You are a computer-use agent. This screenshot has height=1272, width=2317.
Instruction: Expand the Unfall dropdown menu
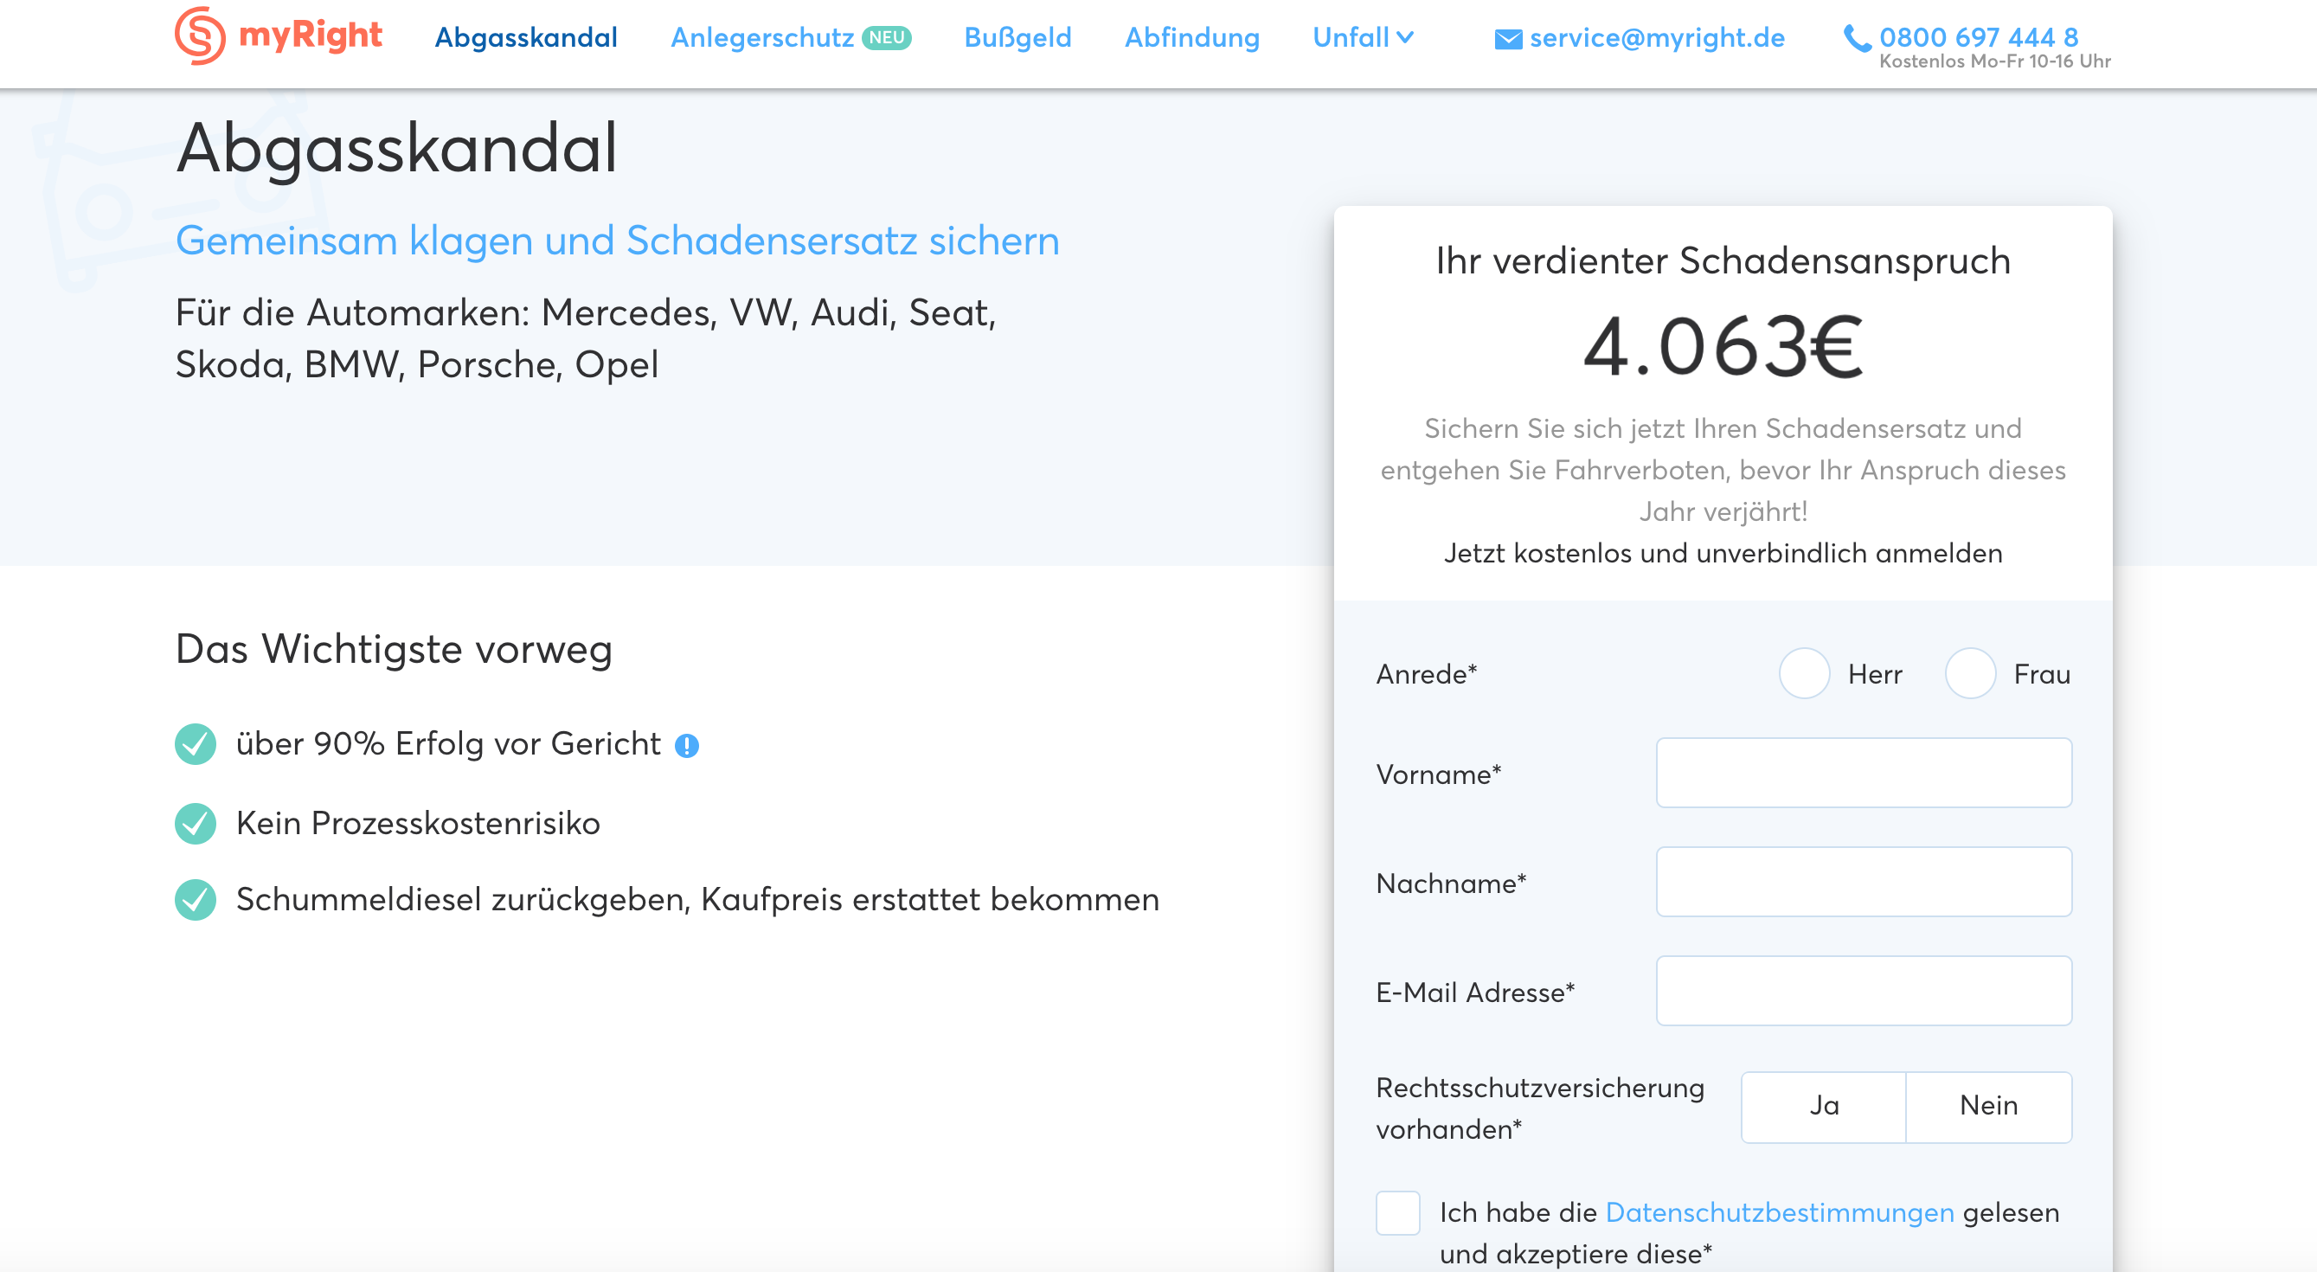[x=1363, y=38]
